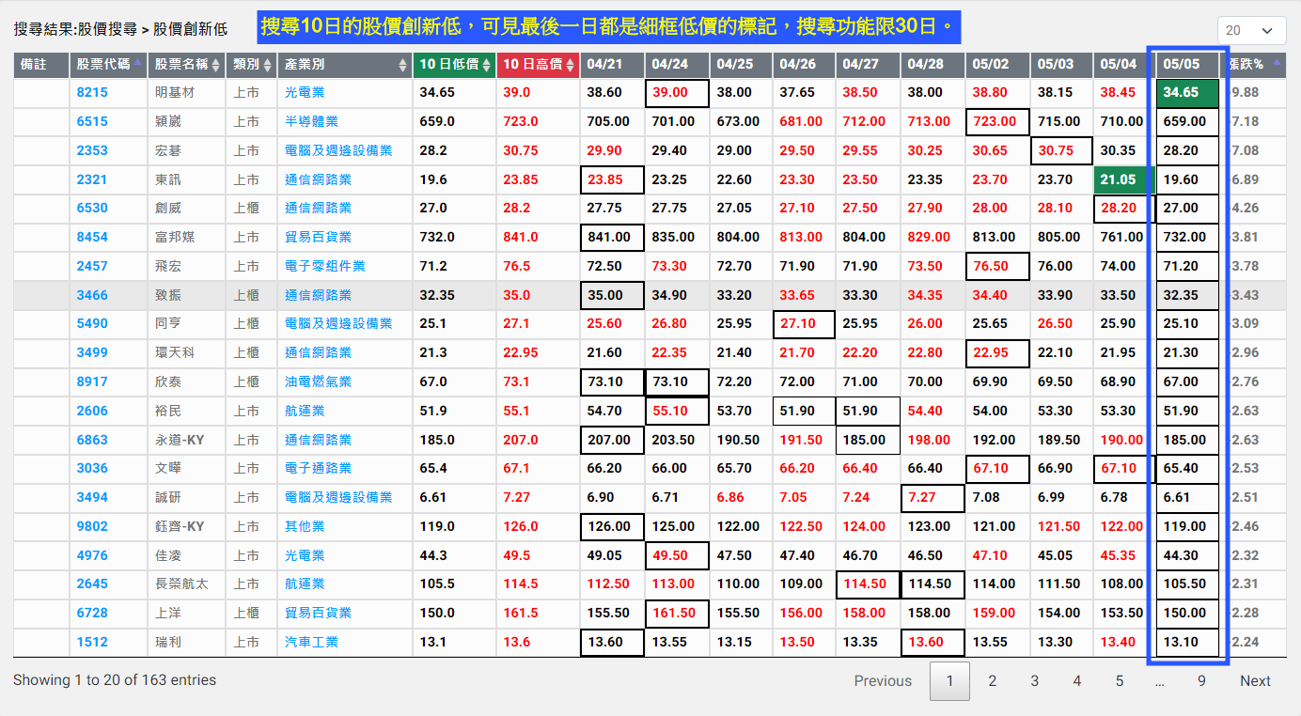The width and height of the screenshot is (1301, 716).
Task: Open 光電業 industry link for 明基材
Action: coord(305,93)
